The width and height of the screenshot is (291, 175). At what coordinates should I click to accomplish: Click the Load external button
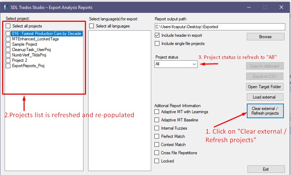click(x=265, y=97)
